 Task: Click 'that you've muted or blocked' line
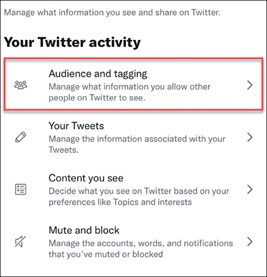[106, 254]
